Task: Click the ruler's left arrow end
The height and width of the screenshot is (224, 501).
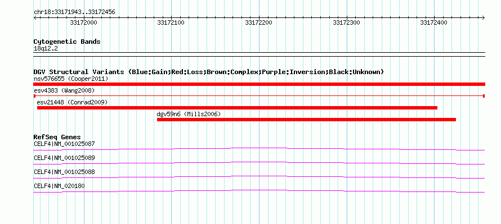Action: pos(35,18)
